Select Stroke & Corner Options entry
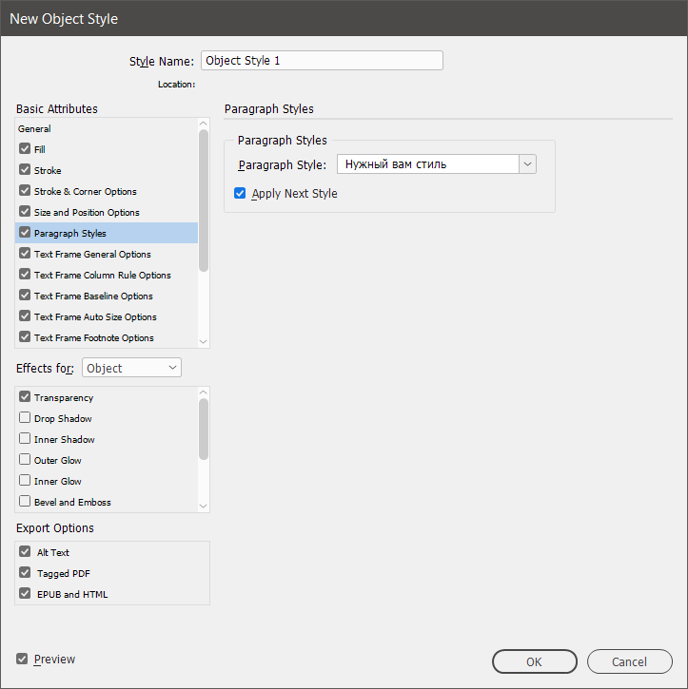 (x=86, y=191)
